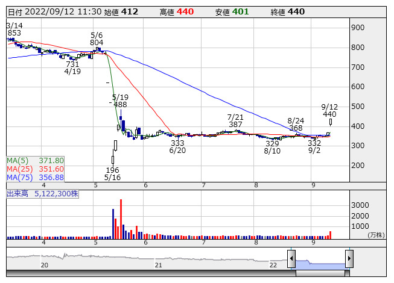Click the 8/10 329 low annotation

coord(272,147)
